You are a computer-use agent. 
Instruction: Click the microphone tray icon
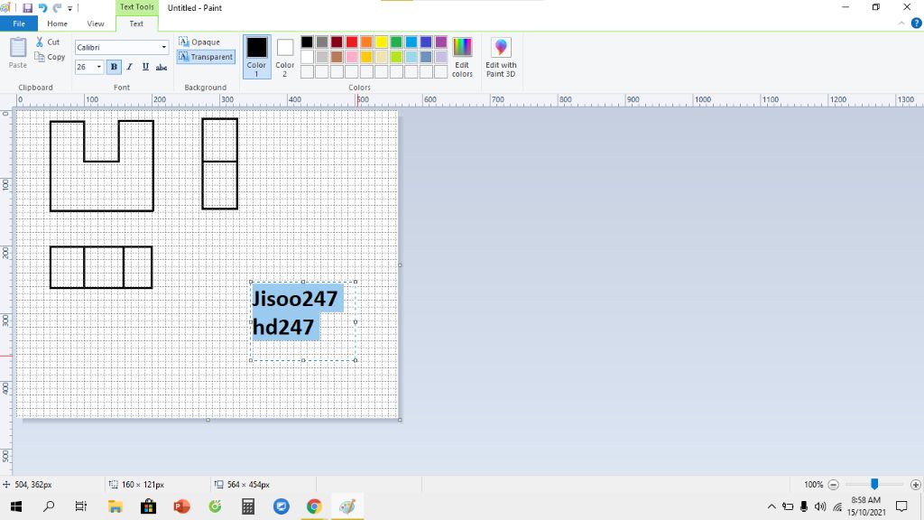tap(804, 506)
